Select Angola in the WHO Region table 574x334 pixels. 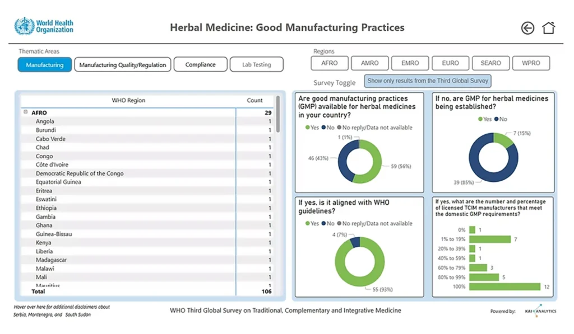(45, 121)
